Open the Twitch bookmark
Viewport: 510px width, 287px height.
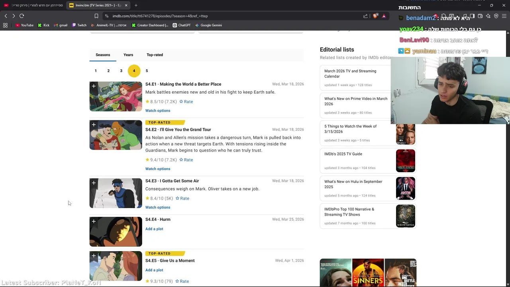[79, 25]
